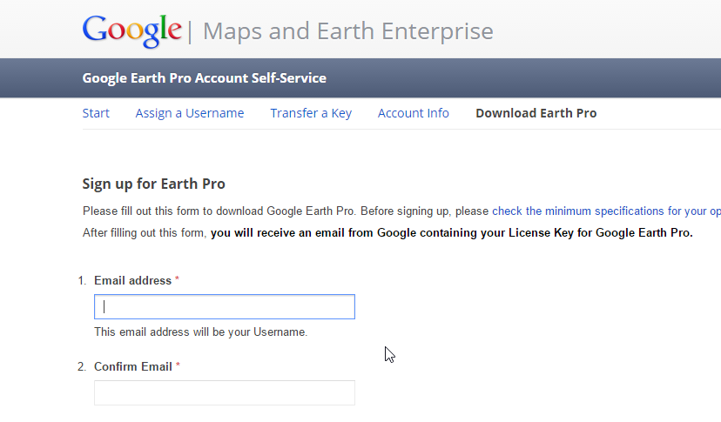The image size is (721, 422).
Task: Go to the Transfer a Key tab
Action: (311, 113)
